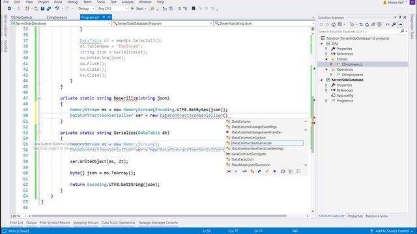The height and width of the screenshot is (234, 417).
Task: Select App.config in Solution Explorer
Action: [345, 96]
